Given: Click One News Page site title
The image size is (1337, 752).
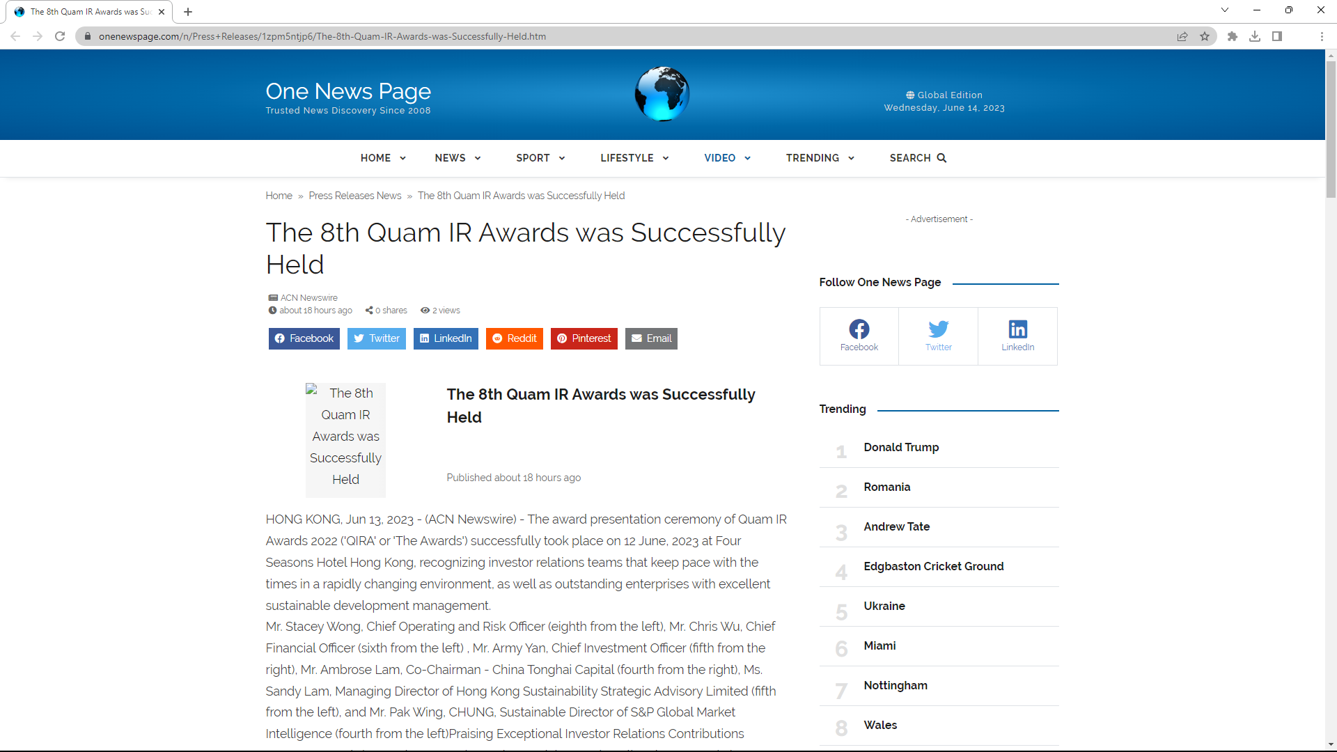Looking at the screenshot, I should pos(348,91).
